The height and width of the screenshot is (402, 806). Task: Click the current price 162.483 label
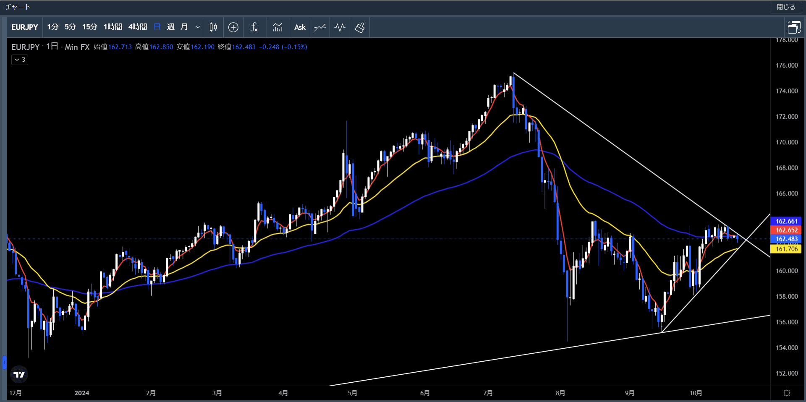click(786, 239)
